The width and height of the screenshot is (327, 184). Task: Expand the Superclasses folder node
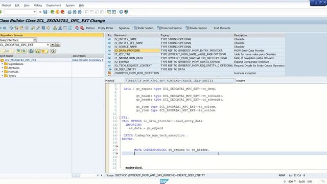click(x=2, y=64)
